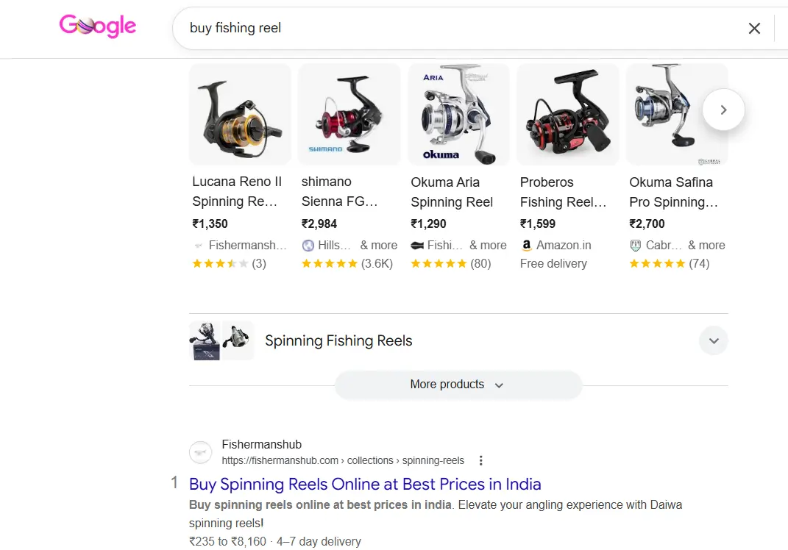The height and width of the screenshot is (550, 788).
Task: Click "& more" sellers under Okuma Aria
Action: point(488,246)
